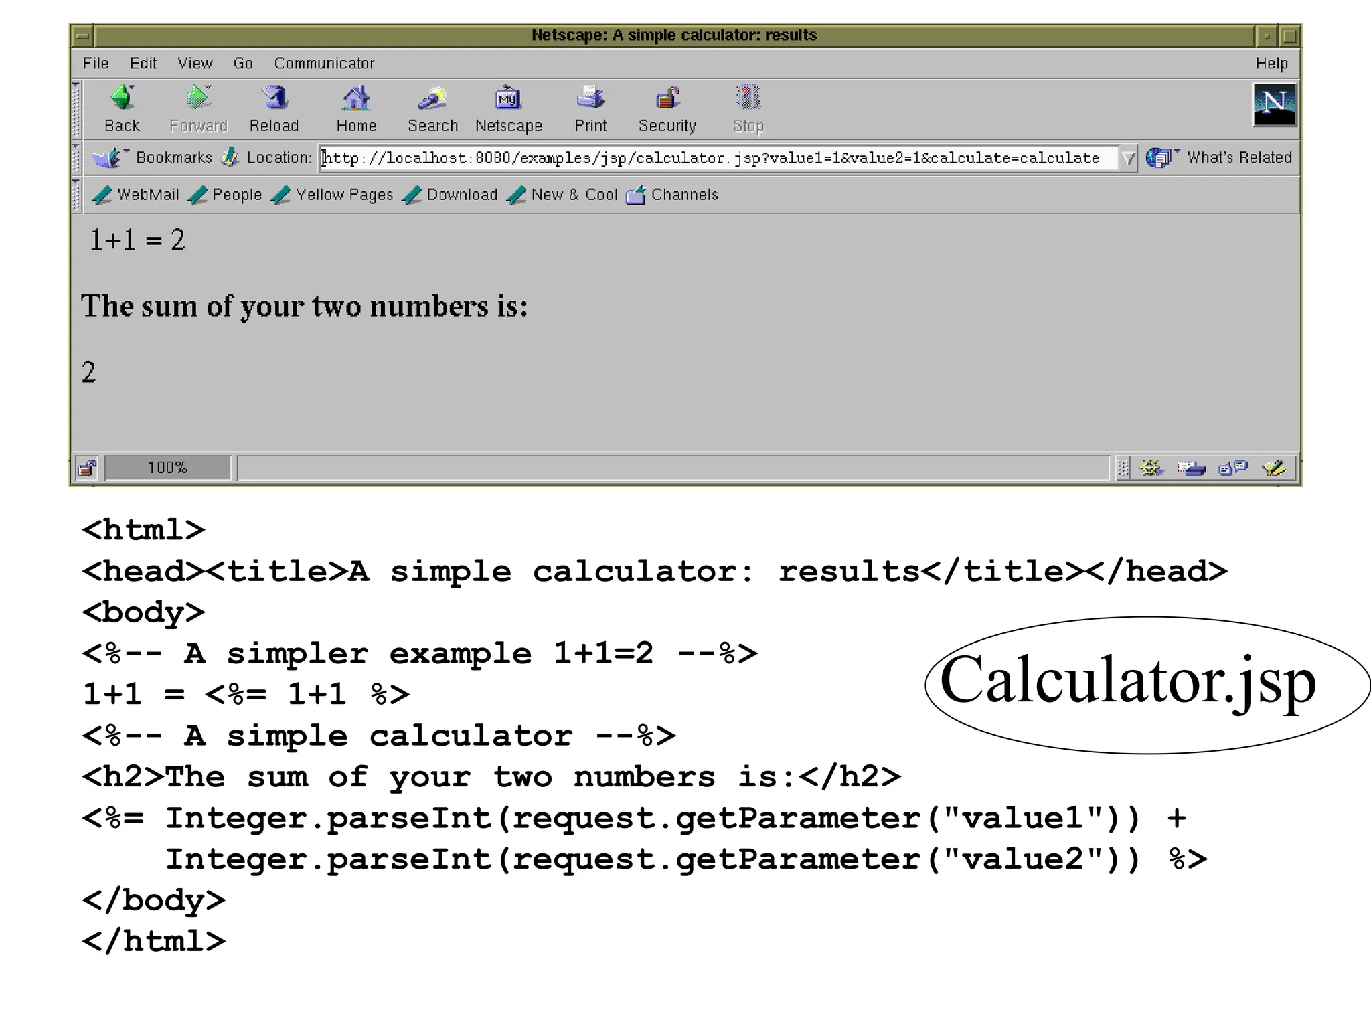This screenshot has width=1371, height=1028.
Task: Open the File menu
Action: 96,63
